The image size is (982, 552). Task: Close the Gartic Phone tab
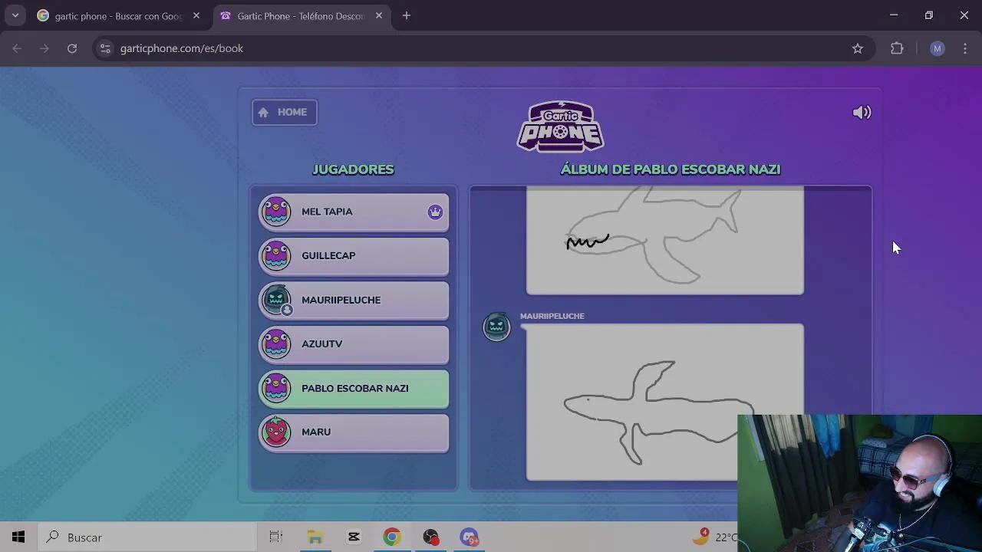pos(378,15)
